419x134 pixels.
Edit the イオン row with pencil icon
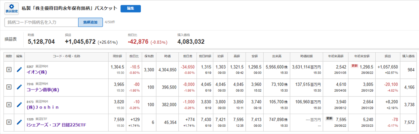(19, 70)
